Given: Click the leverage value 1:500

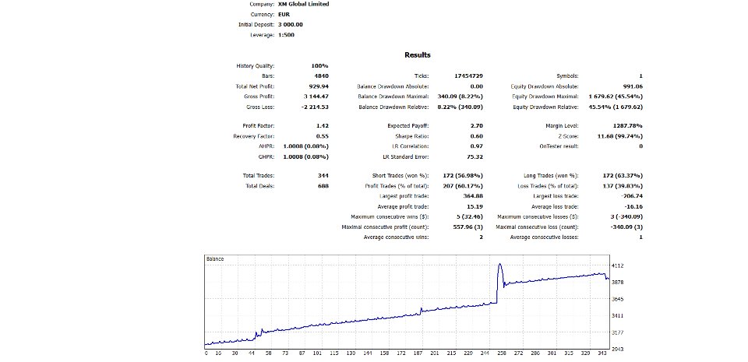Looking at the screenshot, I should 286,35.
